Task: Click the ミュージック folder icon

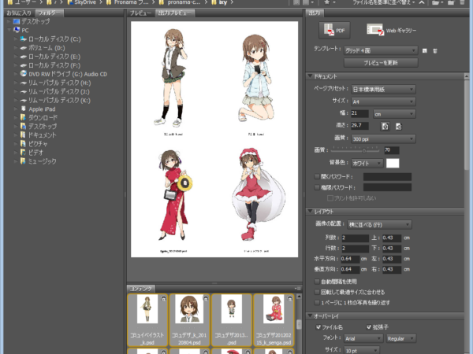Action: 23,161
